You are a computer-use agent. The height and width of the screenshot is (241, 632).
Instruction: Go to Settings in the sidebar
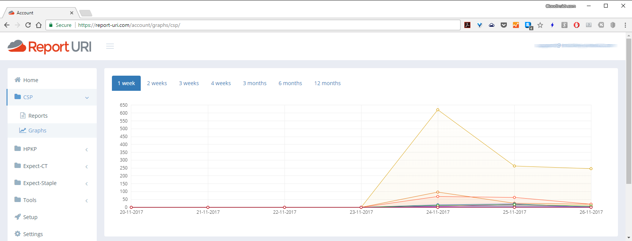33,234
